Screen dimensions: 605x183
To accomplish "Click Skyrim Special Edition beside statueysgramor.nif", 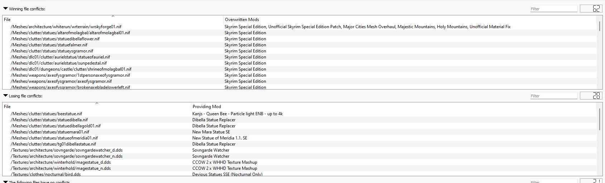I will pyautogui.click(x=245, y=51).
